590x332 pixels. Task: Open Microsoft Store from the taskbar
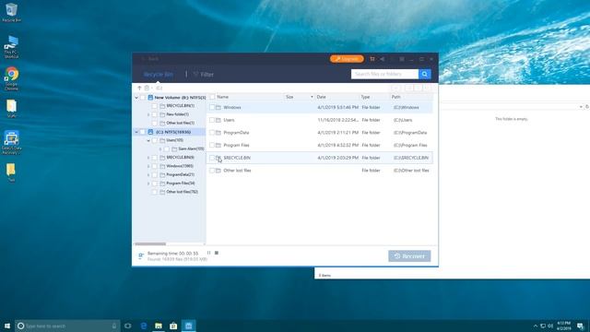tap(173, 326)
